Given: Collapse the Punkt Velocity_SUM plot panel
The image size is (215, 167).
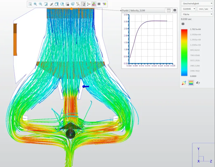Looking at the screenshot, I should click(x=175, y=10).
